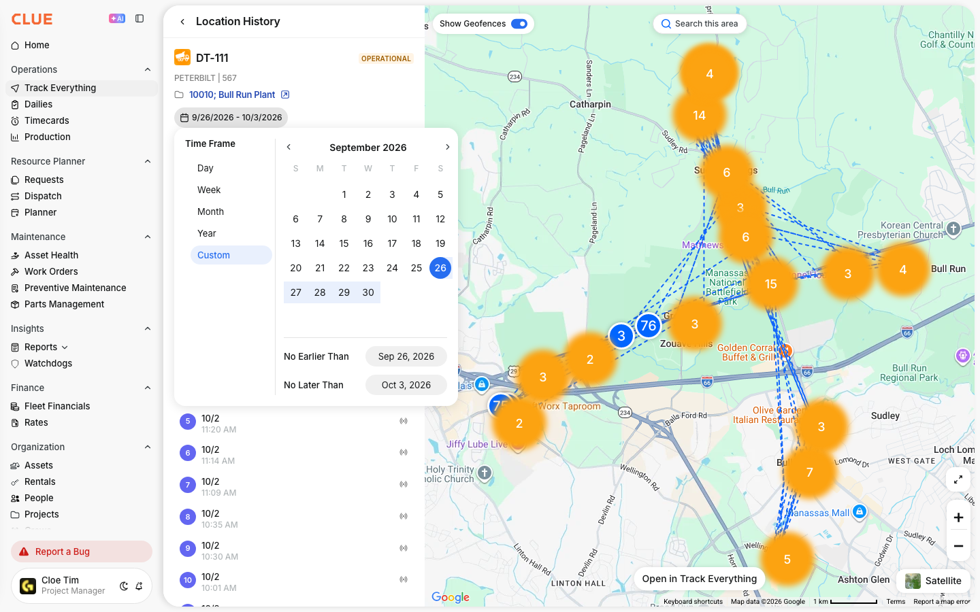Open Track Everything in sidebar
This screenshot has width=980, height=612.
point(82,88)
